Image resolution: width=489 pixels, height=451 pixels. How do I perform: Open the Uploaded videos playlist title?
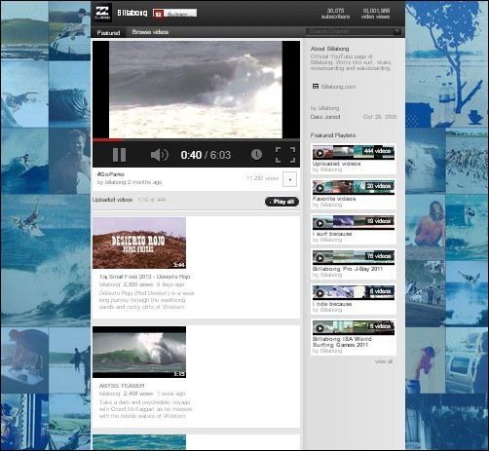click(x=336, y=164)
